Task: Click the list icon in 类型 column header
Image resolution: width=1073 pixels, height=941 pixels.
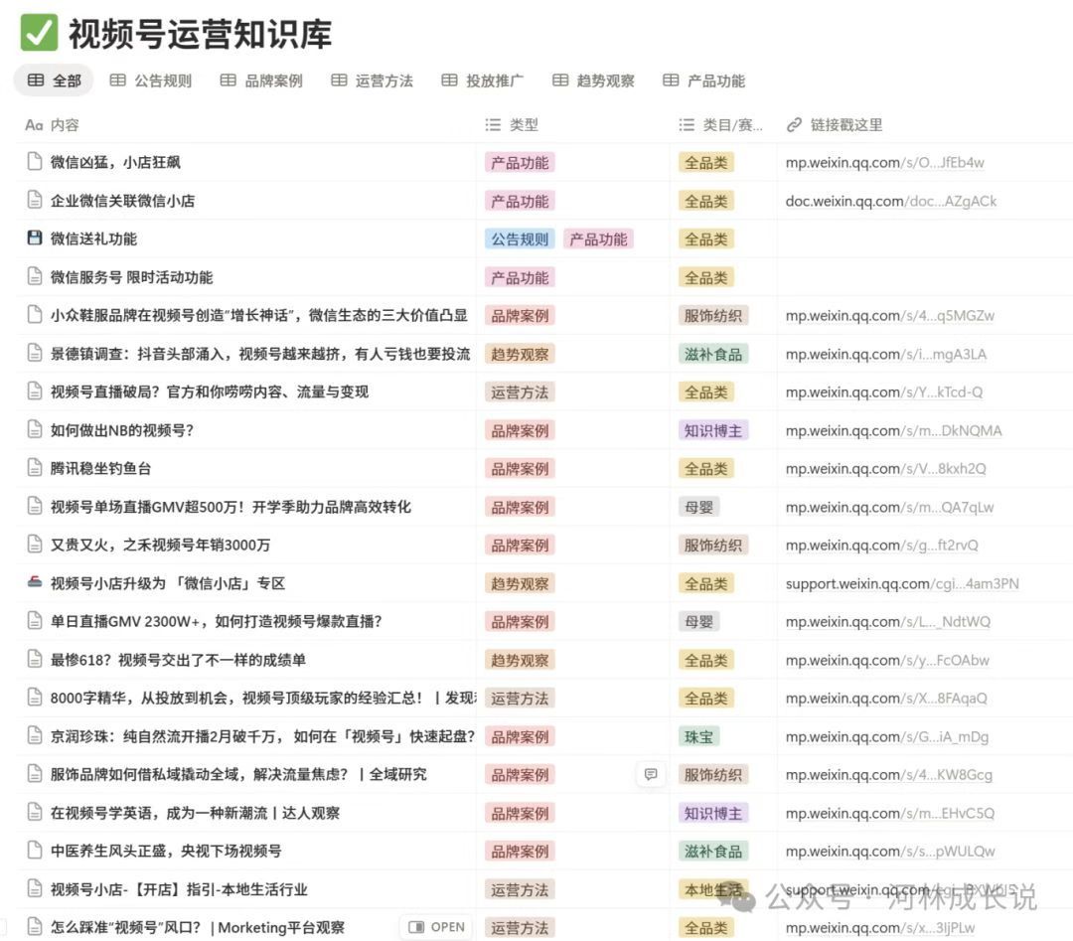Action: click(493, 124)
